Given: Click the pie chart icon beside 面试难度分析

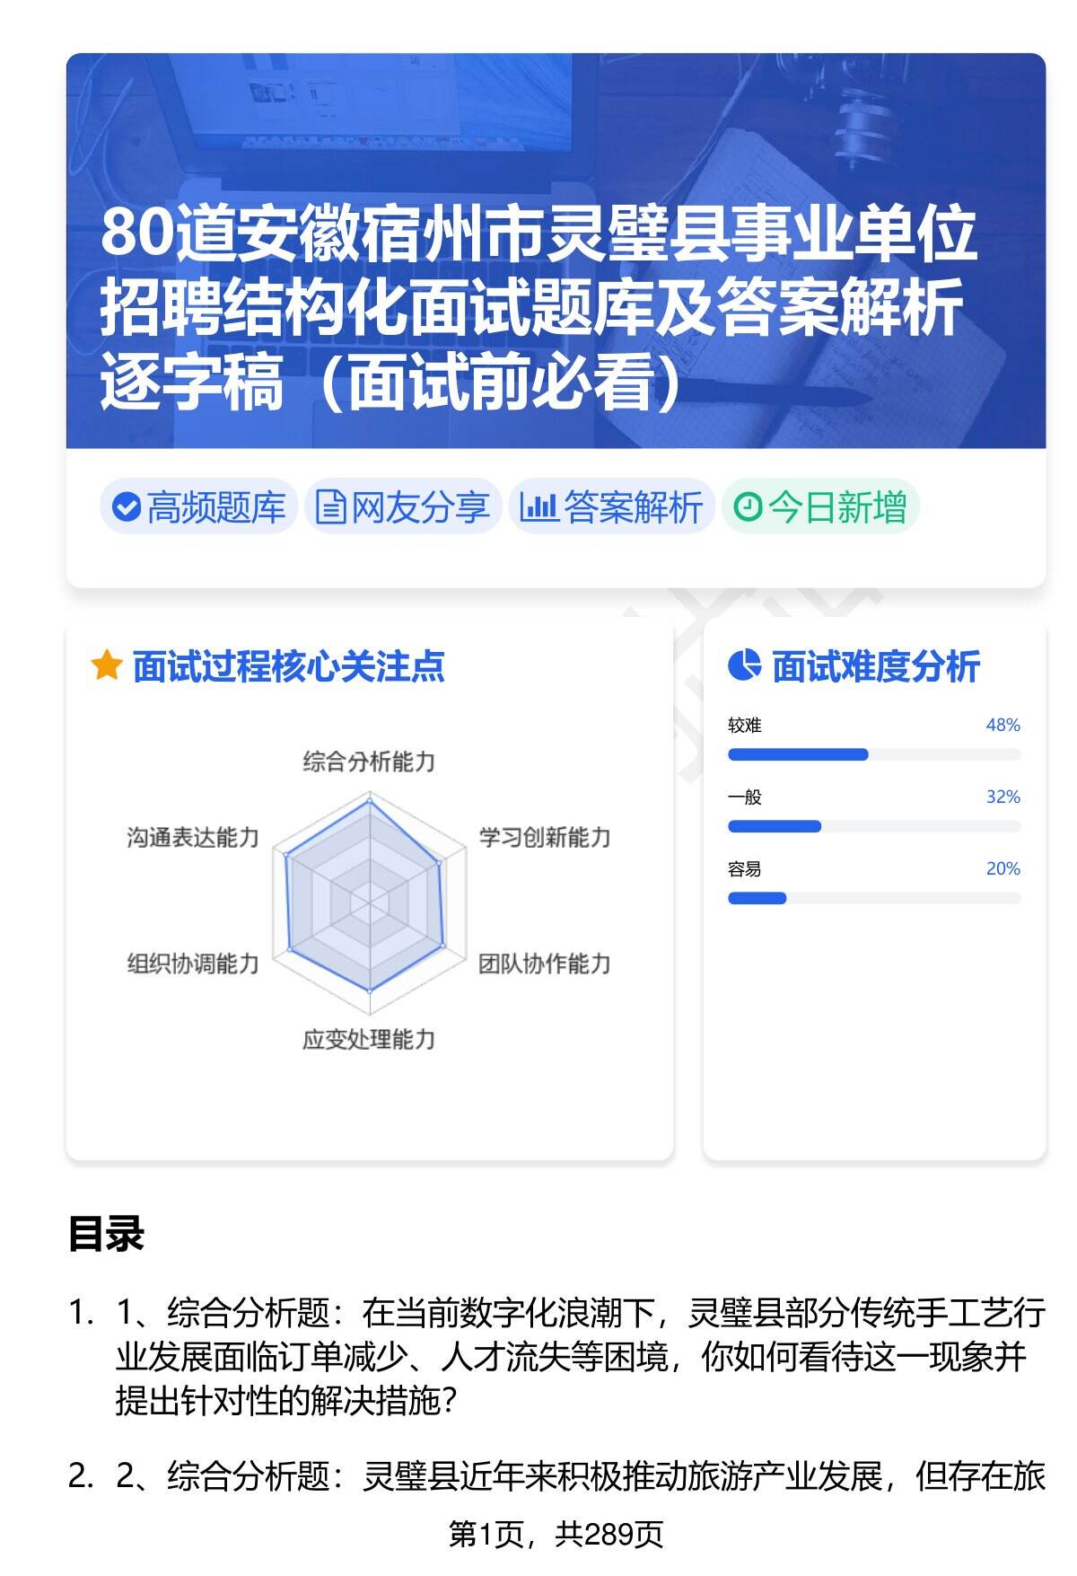Looking at the screenshot, I should pyautogui.click(x=744, y=665).
